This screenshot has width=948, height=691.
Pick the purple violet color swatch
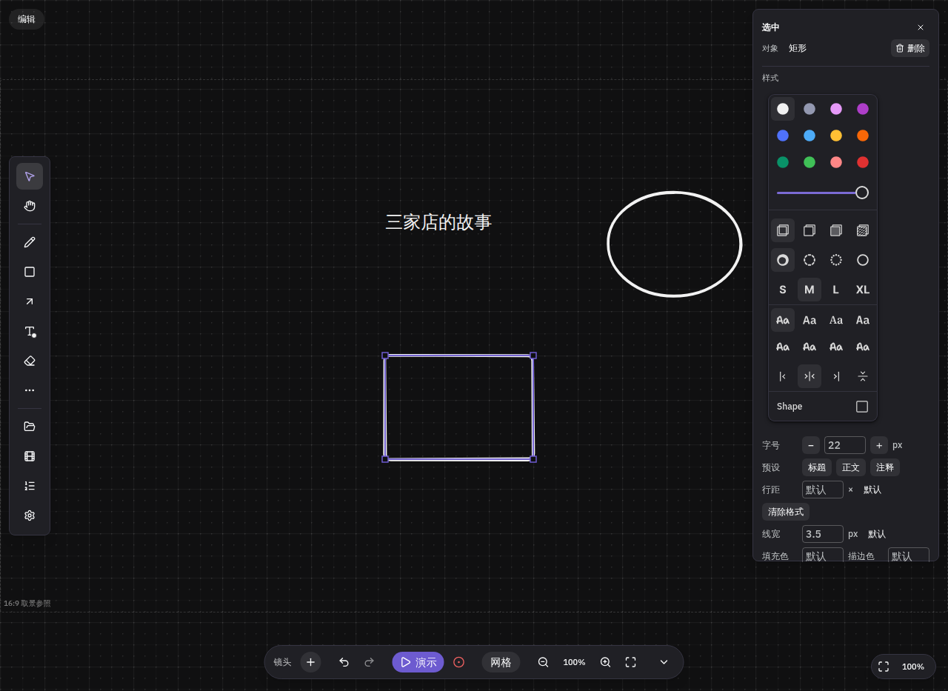point(863,109)
